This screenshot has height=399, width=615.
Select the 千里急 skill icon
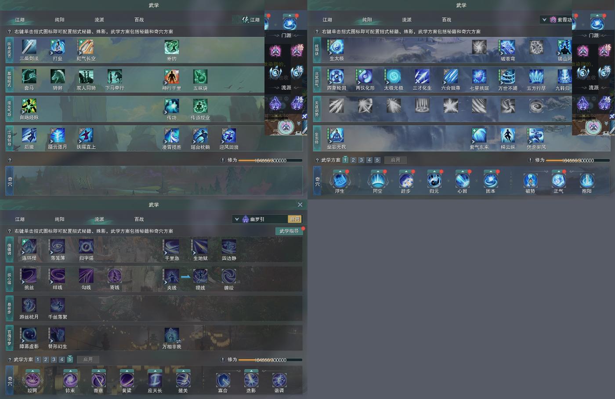pyautogui.click(x=172, y=247)
